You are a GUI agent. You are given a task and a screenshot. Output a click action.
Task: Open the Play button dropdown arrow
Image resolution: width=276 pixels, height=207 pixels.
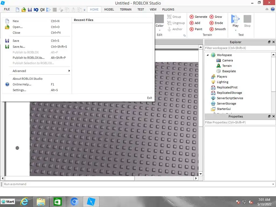coord(236,30)
